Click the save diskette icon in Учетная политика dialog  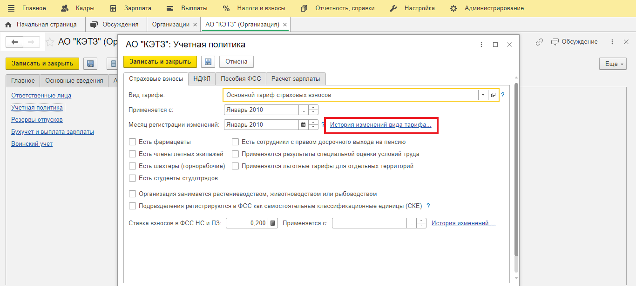(x=208, y=62)
